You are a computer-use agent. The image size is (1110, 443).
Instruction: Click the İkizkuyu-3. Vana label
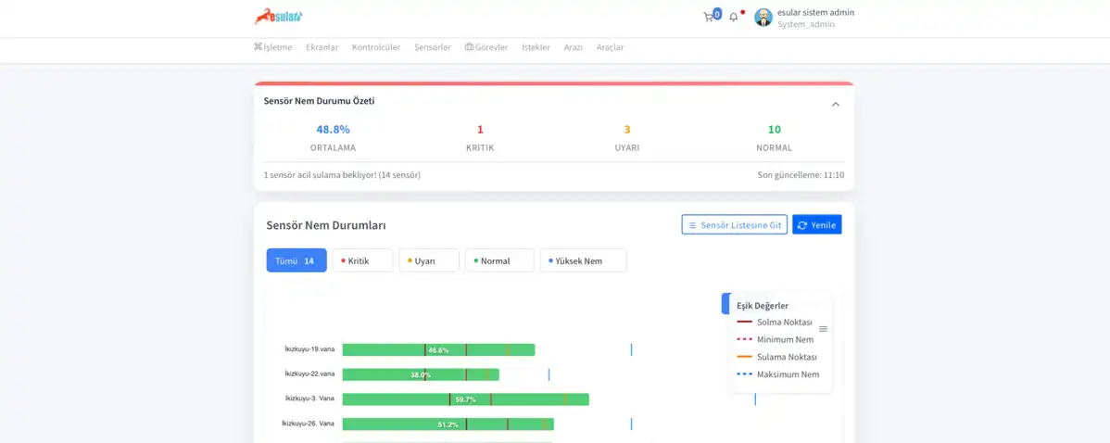pos(309,399)
